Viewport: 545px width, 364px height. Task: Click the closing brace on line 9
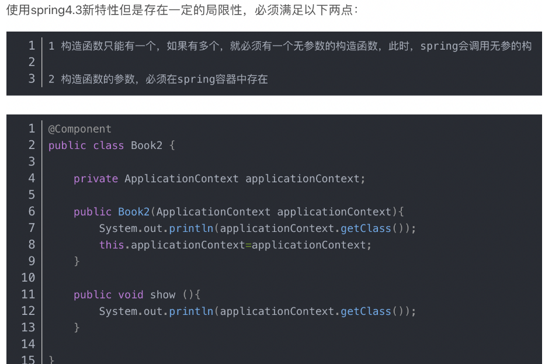77,261
